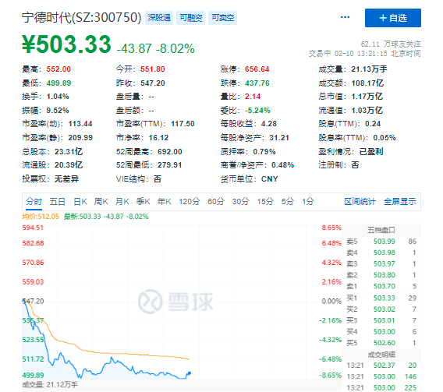Click 全屏显示 fullscreen link
The width and height of the screenshot is (443, 392).
400,202
